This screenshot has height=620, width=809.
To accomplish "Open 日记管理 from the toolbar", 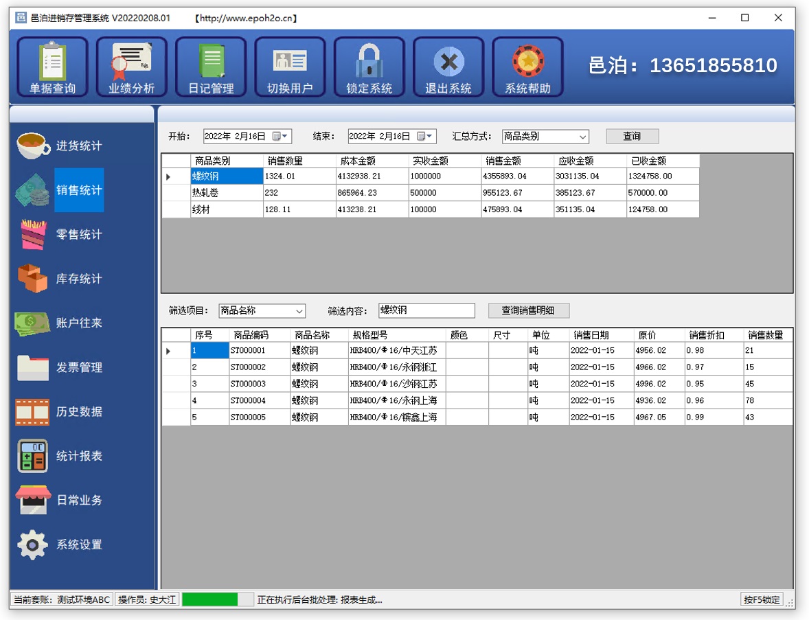I will pos(210,67).
